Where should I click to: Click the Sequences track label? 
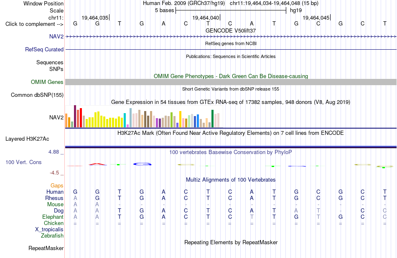pos(50,62)
